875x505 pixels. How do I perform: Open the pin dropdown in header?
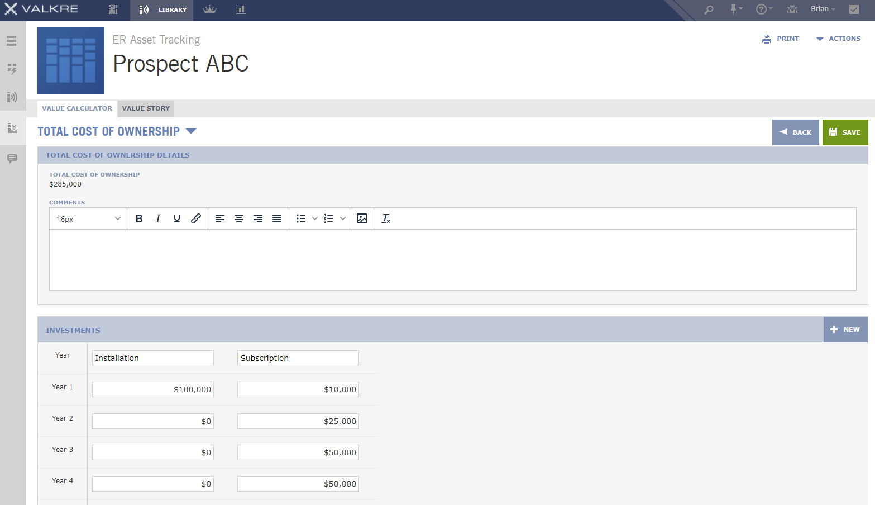click(x=736, y=9)
